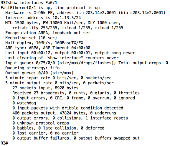
Task: Click the final R3# prompt
Action: tap(4, 143)
